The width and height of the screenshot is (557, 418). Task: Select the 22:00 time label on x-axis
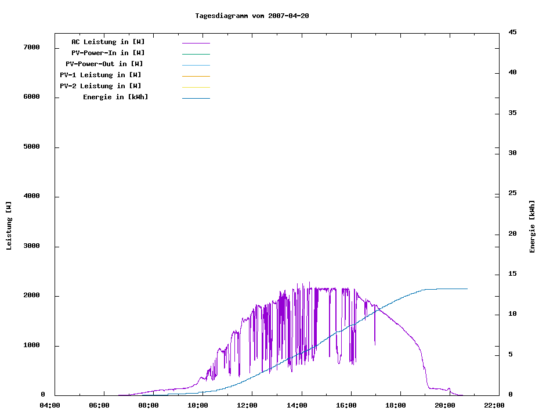click(494, 405)
